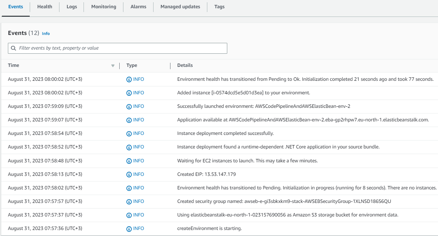Click the INFO icon beside Created EIP event

[129, 174]
